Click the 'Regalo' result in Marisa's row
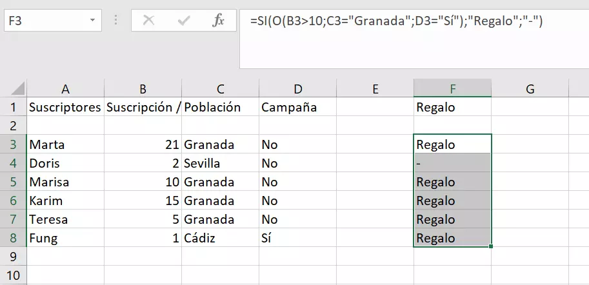589x285 pixels. 452,182
